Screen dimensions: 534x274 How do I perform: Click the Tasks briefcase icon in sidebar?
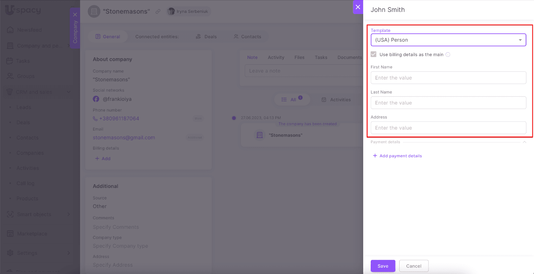click(9, 61)
